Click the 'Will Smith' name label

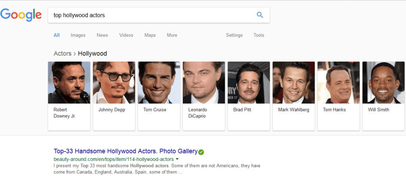378,110
